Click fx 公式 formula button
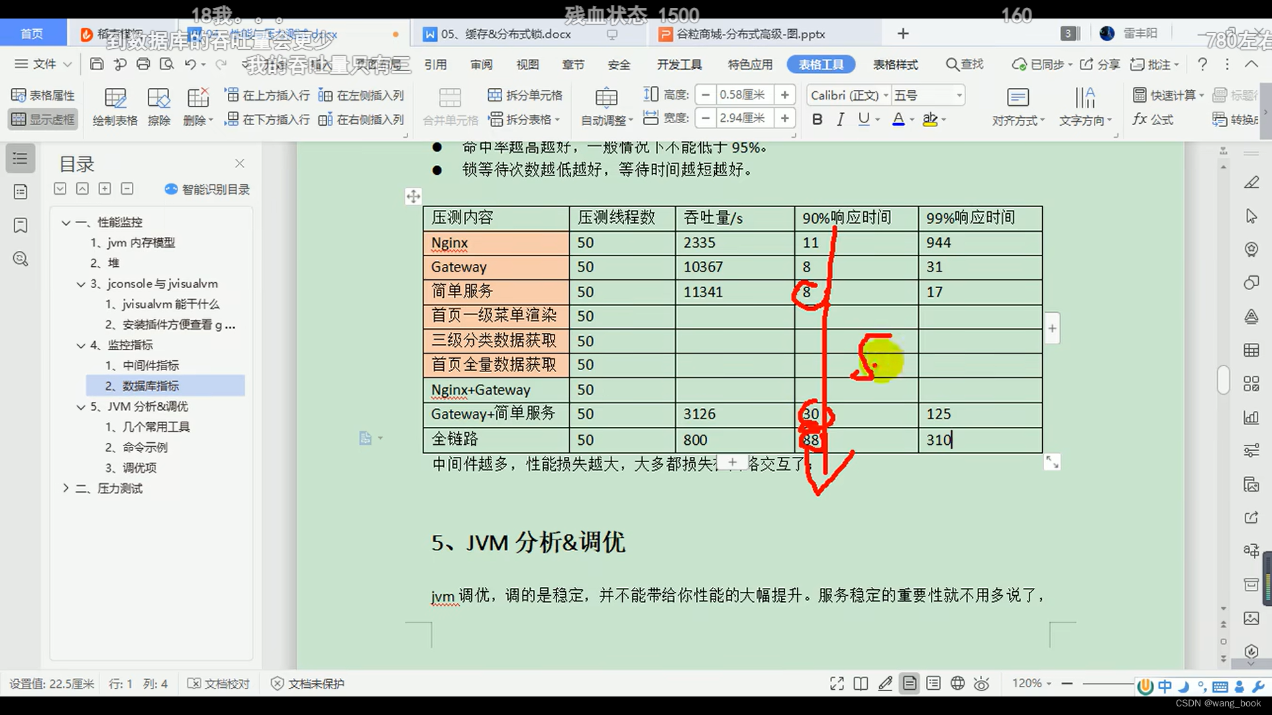This screenshot has width=1272, height=715. (x=1153, y=119)
